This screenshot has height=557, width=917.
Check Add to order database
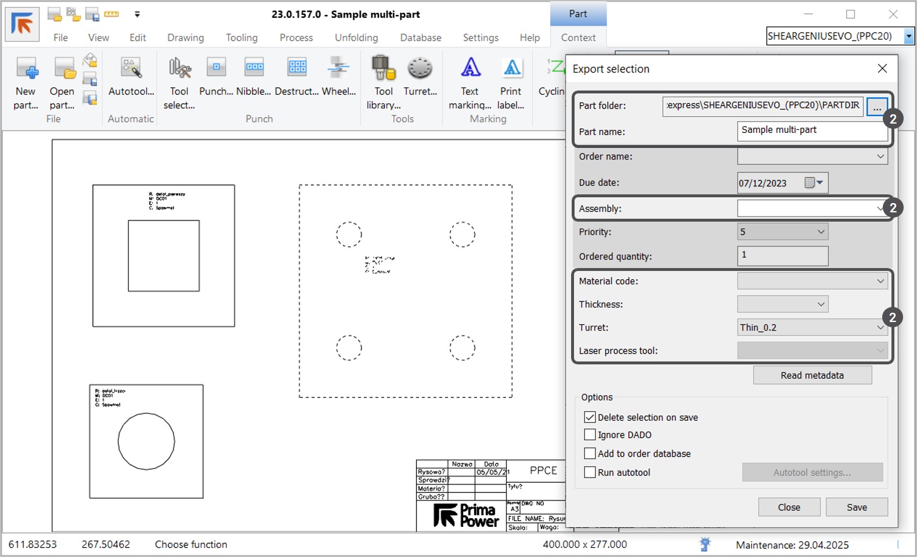(x=590, y=453)
